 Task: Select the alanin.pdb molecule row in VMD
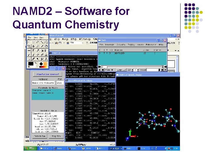pyautogui.click(x=133, y=53)
